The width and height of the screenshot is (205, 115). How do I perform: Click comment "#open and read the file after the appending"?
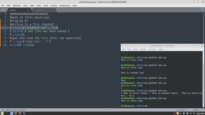[45, 38]
